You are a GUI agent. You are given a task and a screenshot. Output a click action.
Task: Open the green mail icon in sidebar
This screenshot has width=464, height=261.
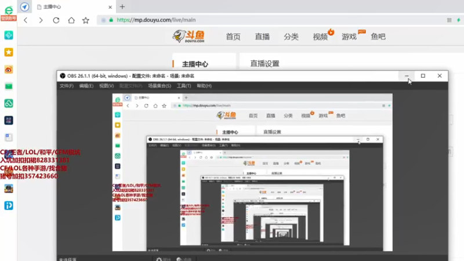[x=9, y=86]
